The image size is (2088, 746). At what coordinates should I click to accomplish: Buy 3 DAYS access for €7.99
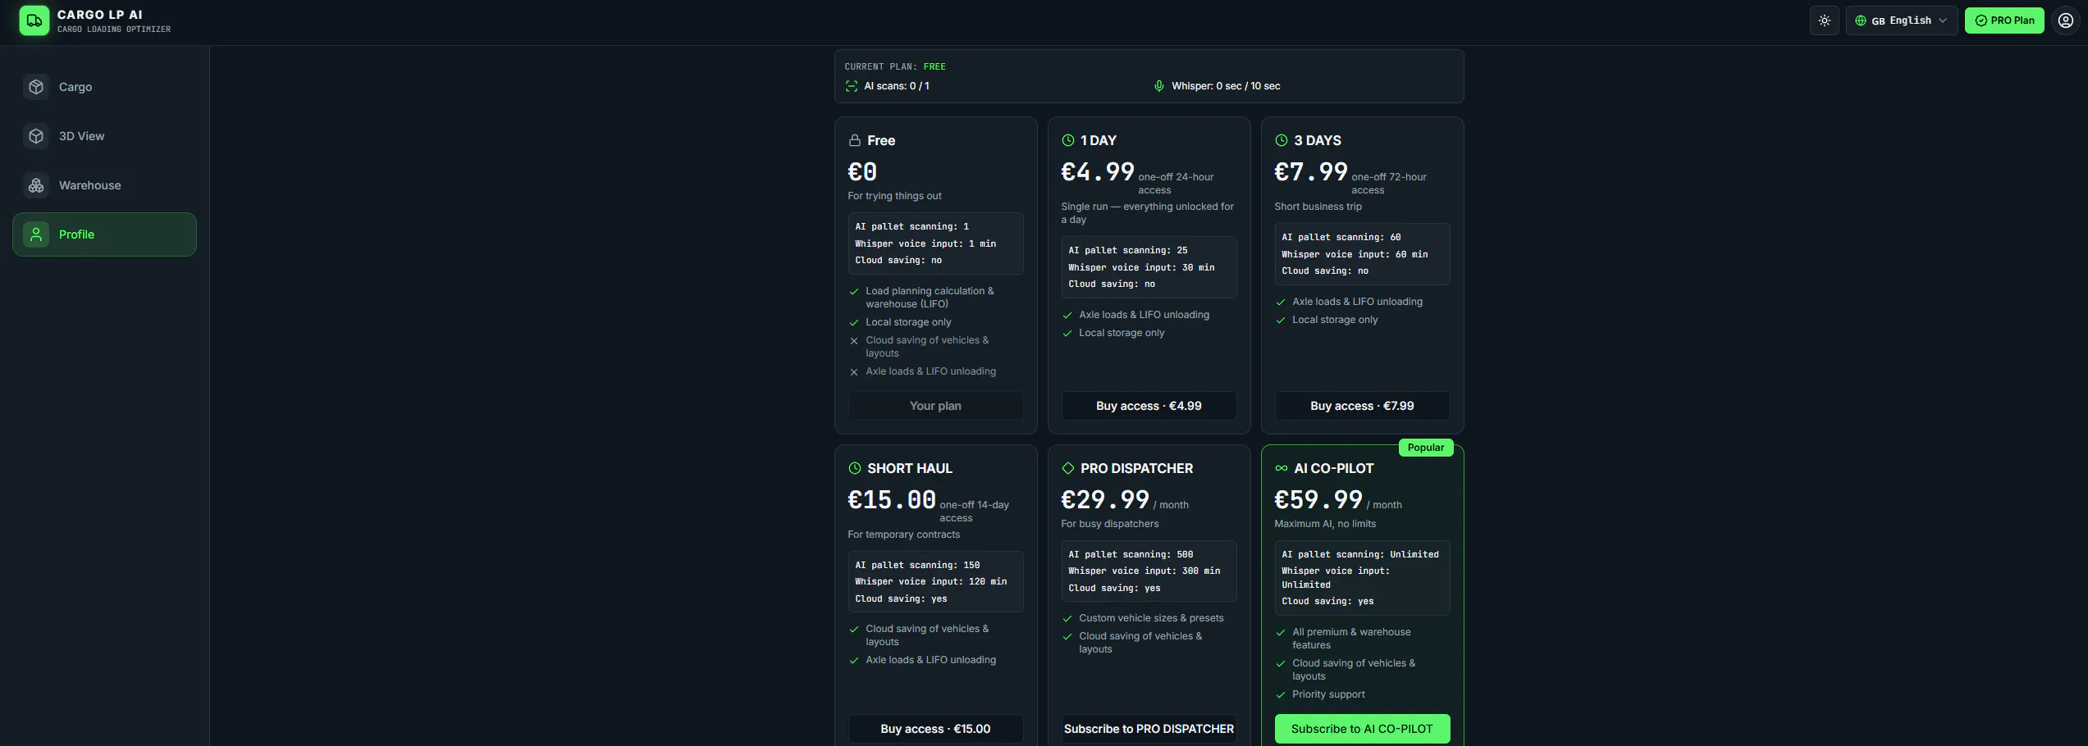click(x=1362, y=406)
